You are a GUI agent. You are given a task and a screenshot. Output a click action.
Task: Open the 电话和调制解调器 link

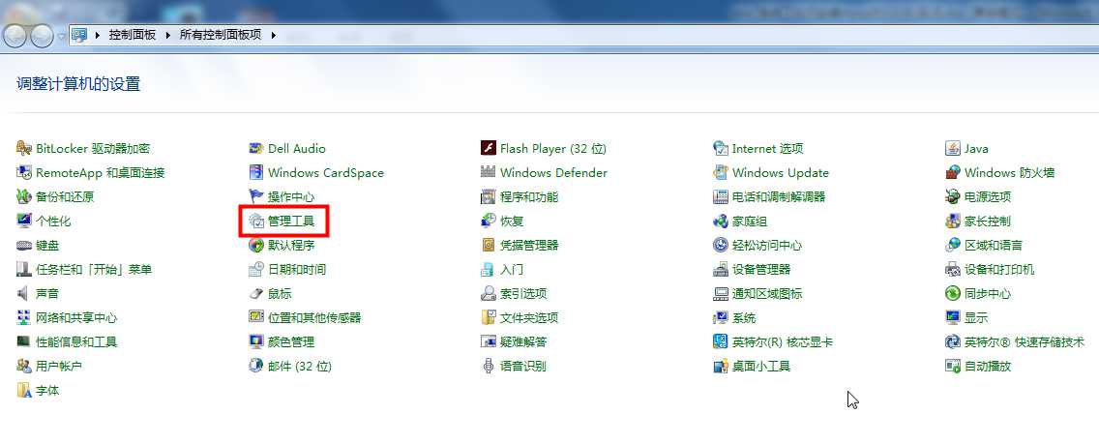pos(779,196)
